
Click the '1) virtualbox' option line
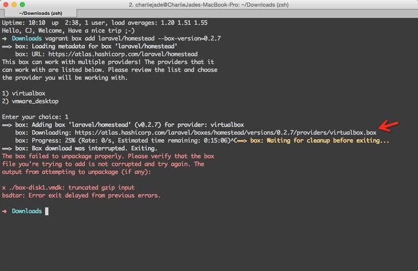24,94
